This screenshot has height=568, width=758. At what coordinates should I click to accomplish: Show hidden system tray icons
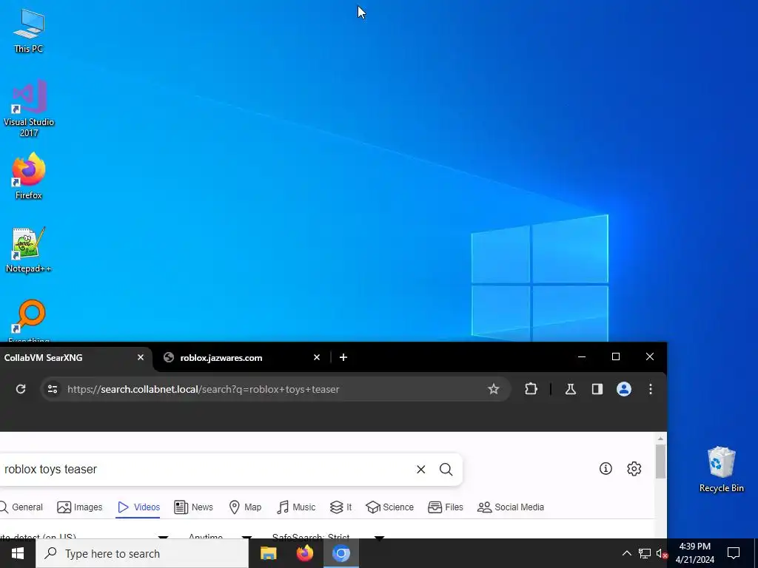(x=626, y=553)
